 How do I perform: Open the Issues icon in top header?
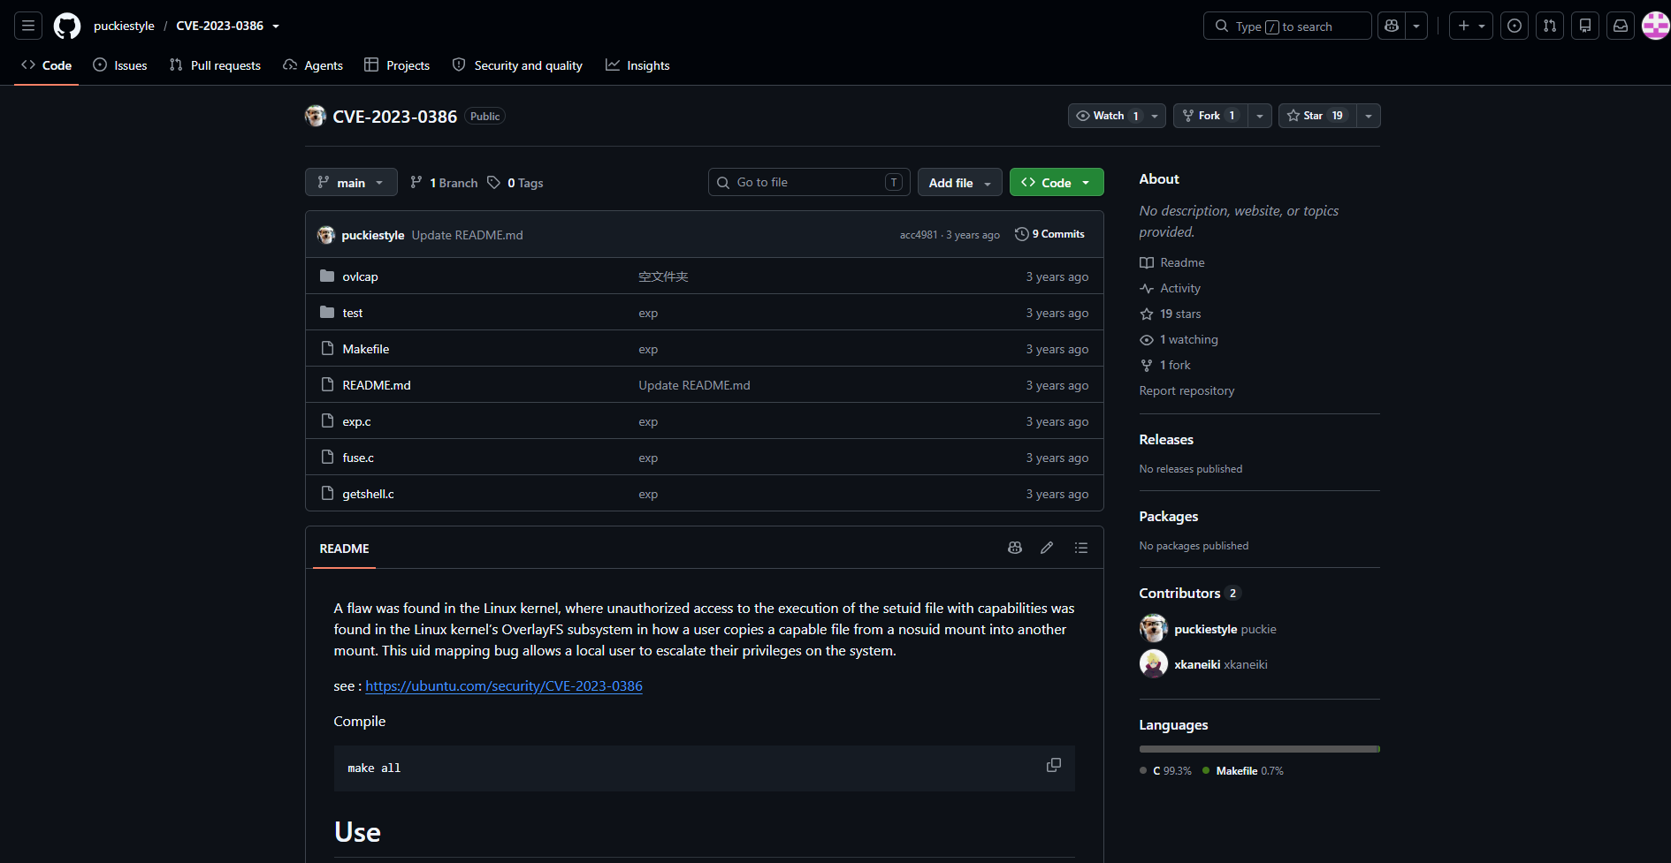click(x=1515, y=26)
